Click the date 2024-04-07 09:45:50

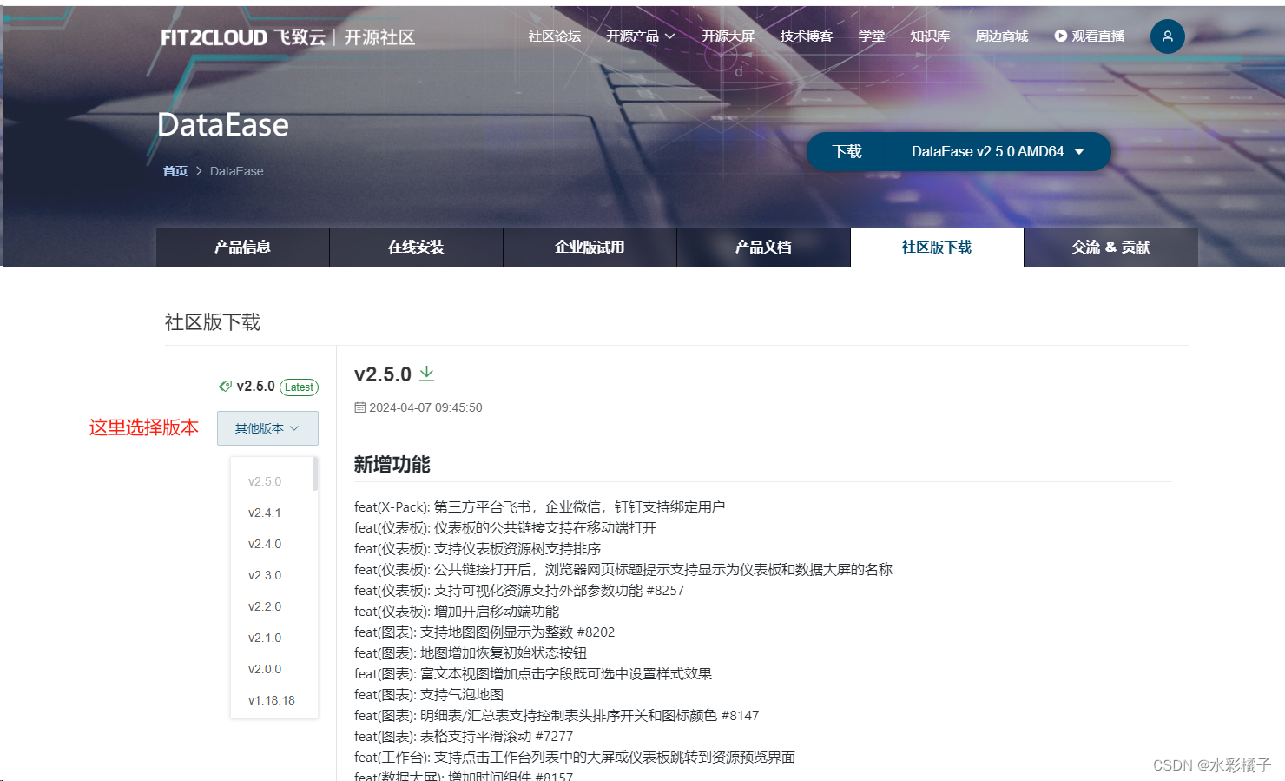click(x=425, y=407)
